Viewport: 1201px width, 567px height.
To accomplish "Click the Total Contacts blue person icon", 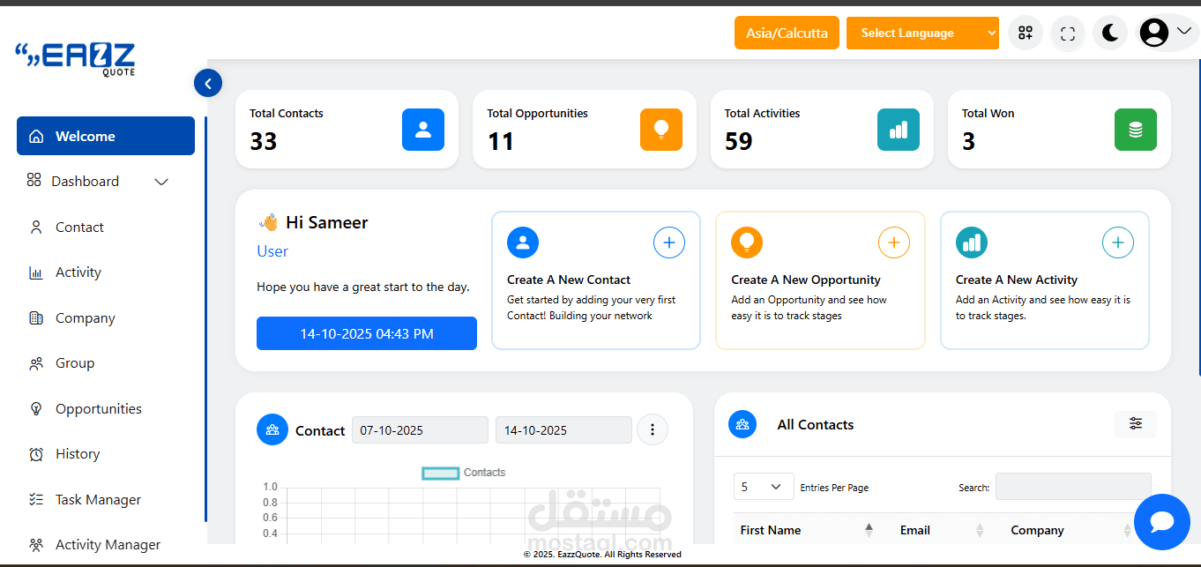I will (423, 130).
